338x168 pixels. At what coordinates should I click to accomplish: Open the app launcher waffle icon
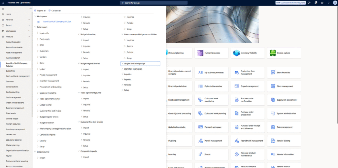click(x=3, y=3)
